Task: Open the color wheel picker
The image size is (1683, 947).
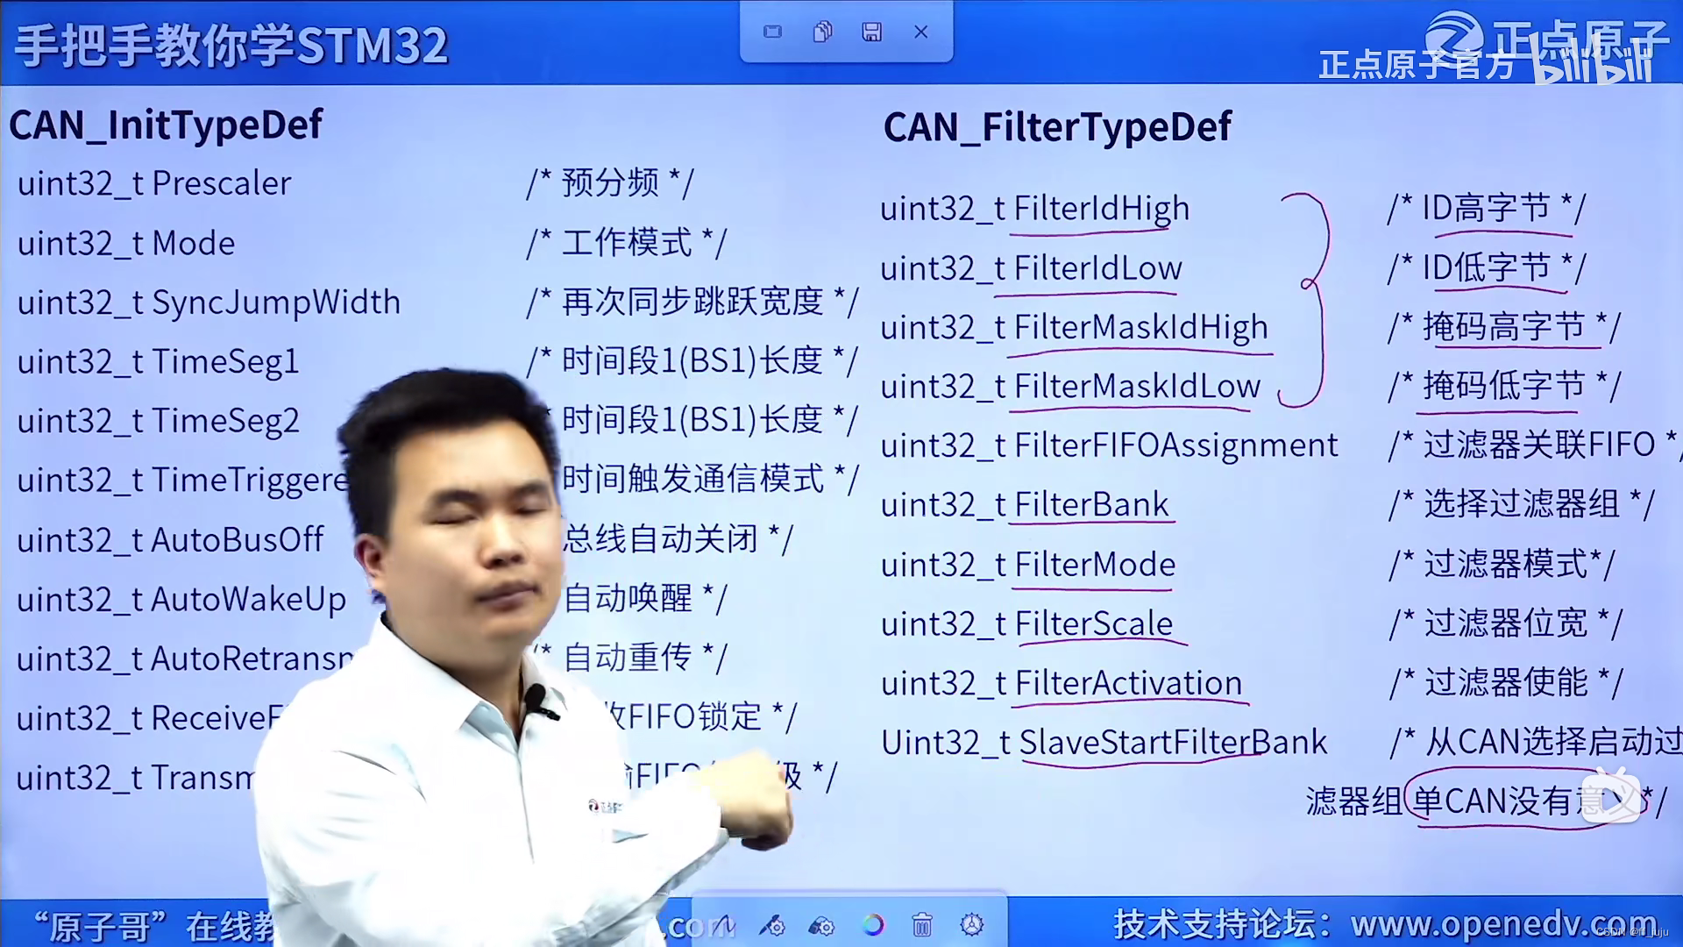Action: pos(873,926)
